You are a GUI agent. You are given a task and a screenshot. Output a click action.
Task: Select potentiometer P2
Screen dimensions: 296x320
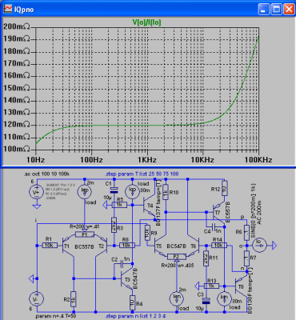pyautogui.click(x=177, y=257)
